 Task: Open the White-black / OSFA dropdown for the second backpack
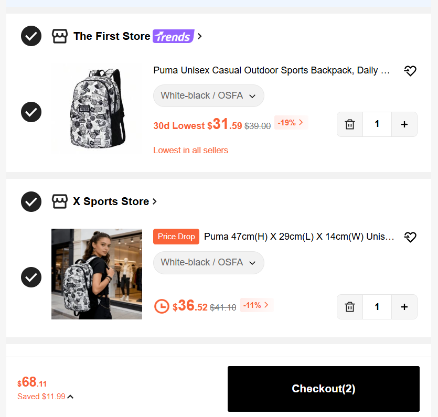point(209,263)
